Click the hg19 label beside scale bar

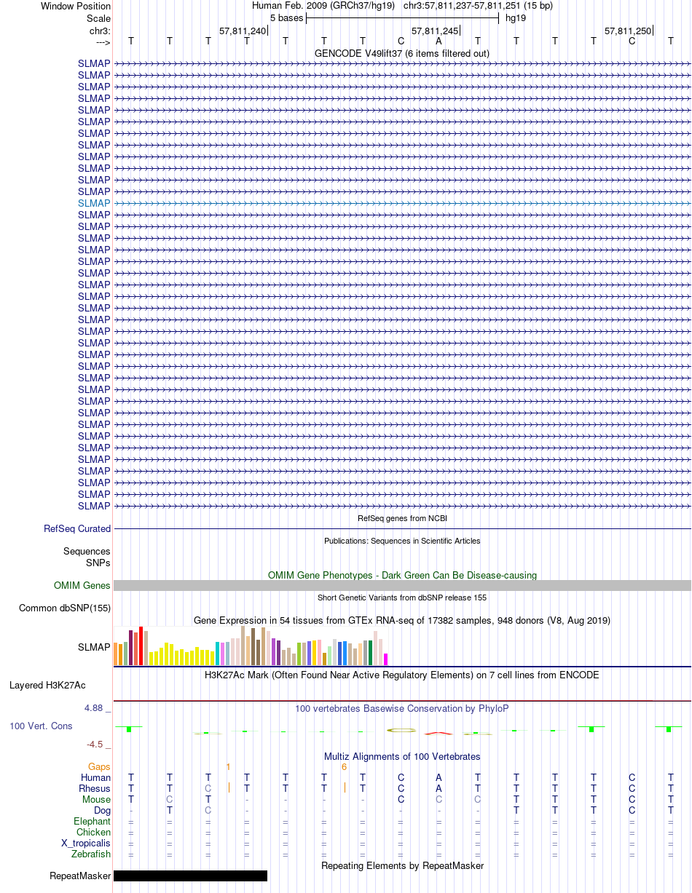click(x=516, y=17)
